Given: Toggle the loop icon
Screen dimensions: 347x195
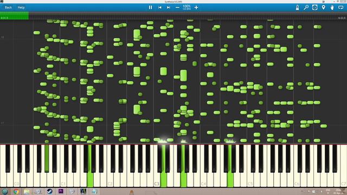Looking at the screenshot, I should click(x=341, y=7).
